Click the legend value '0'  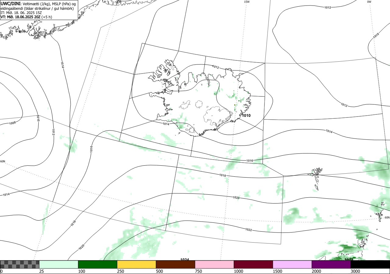pyautogui.click(x=2, y=271)
